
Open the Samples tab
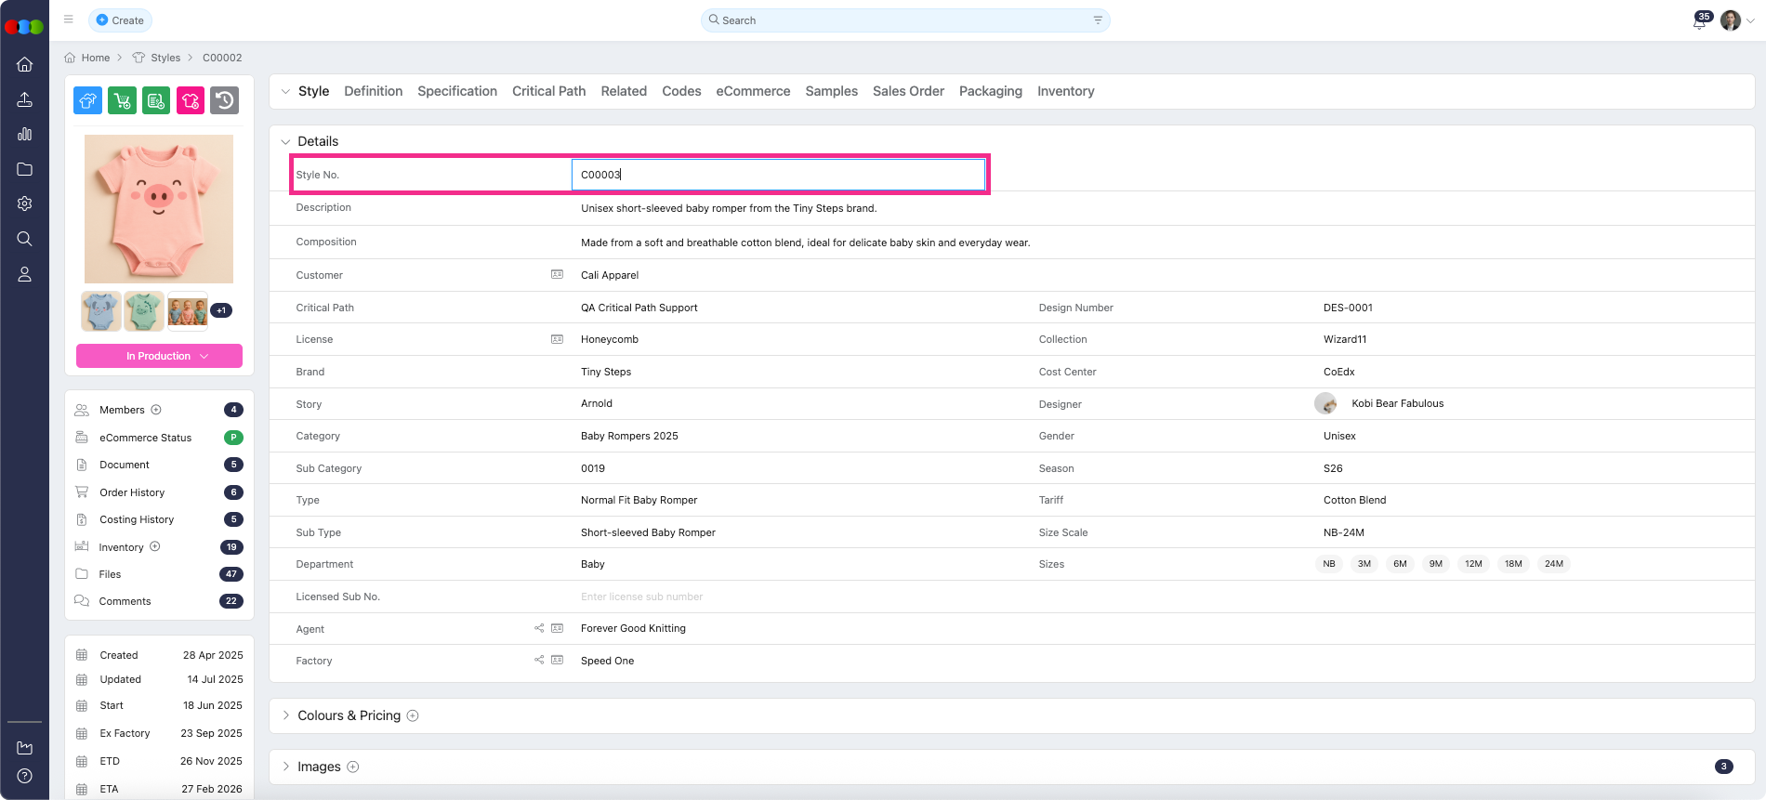[x=831, y=91]
